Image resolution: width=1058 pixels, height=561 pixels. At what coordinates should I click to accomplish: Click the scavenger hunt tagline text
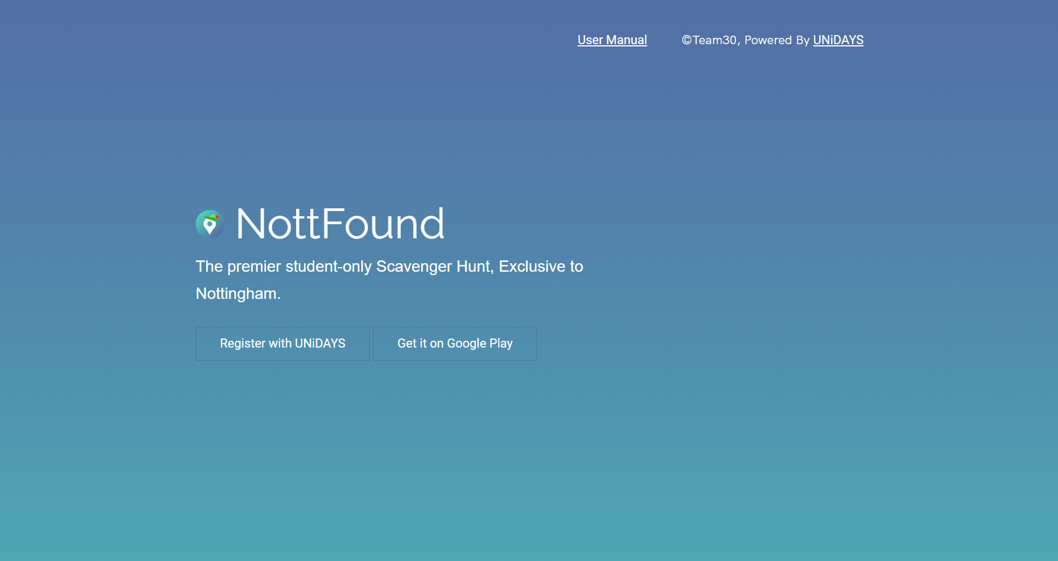[x=389, y=266]
